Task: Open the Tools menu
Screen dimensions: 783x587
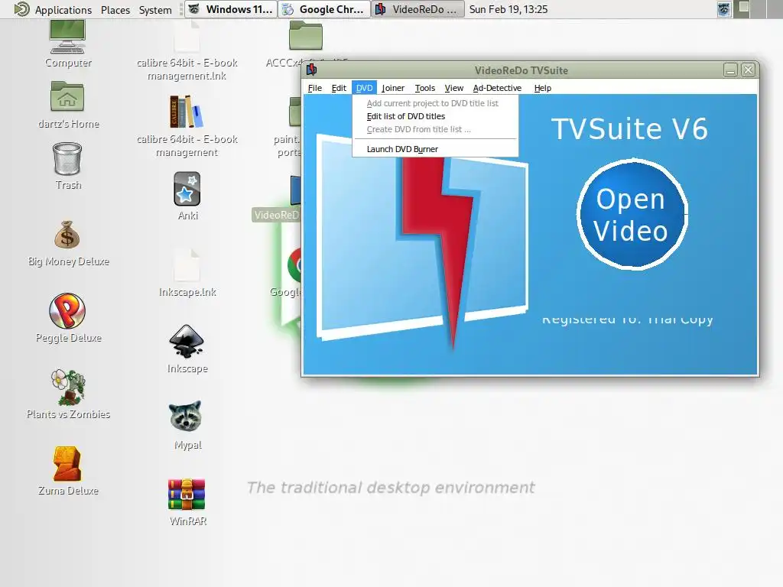Action: click(425, 88)
